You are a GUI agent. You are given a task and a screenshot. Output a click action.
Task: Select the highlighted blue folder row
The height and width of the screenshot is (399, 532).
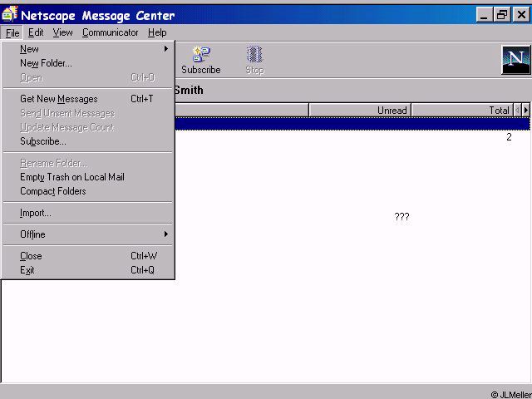pos(352,124)
